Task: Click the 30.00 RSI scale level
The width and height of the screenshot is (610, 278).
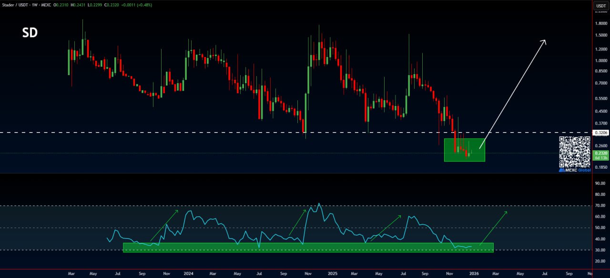Action: tap(600, 250)
